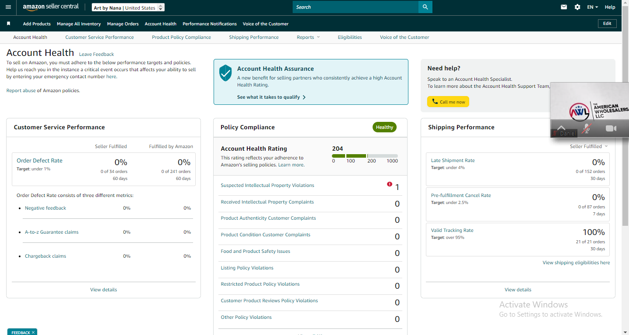The height and width of the screenshot is (335, 629).
Task: Click the Amazon Seller Central logo
Action: pyautogui.click(x=51, y=7)
